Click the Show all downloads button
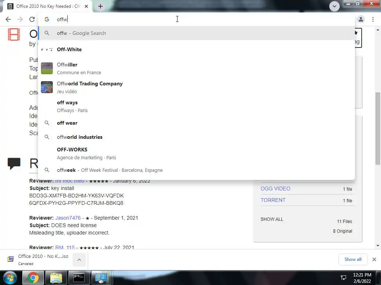The height and width of the screenshot is (285, 381). tap(353, 259)
